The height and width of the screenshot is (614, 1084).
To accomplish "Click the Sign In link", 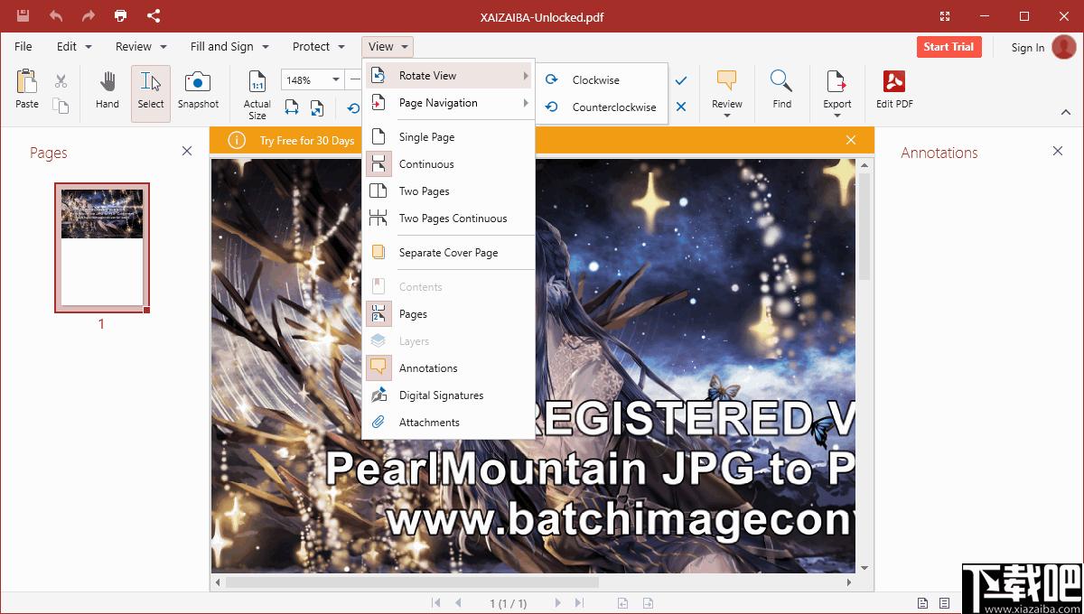I will click(1028, 48).
